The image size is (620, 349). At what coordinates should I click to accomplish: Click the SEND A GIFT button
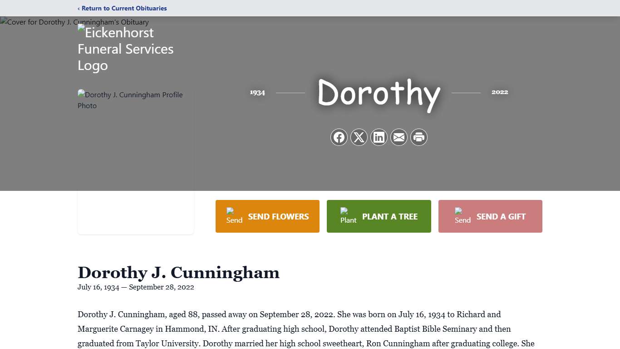point(490,216)
